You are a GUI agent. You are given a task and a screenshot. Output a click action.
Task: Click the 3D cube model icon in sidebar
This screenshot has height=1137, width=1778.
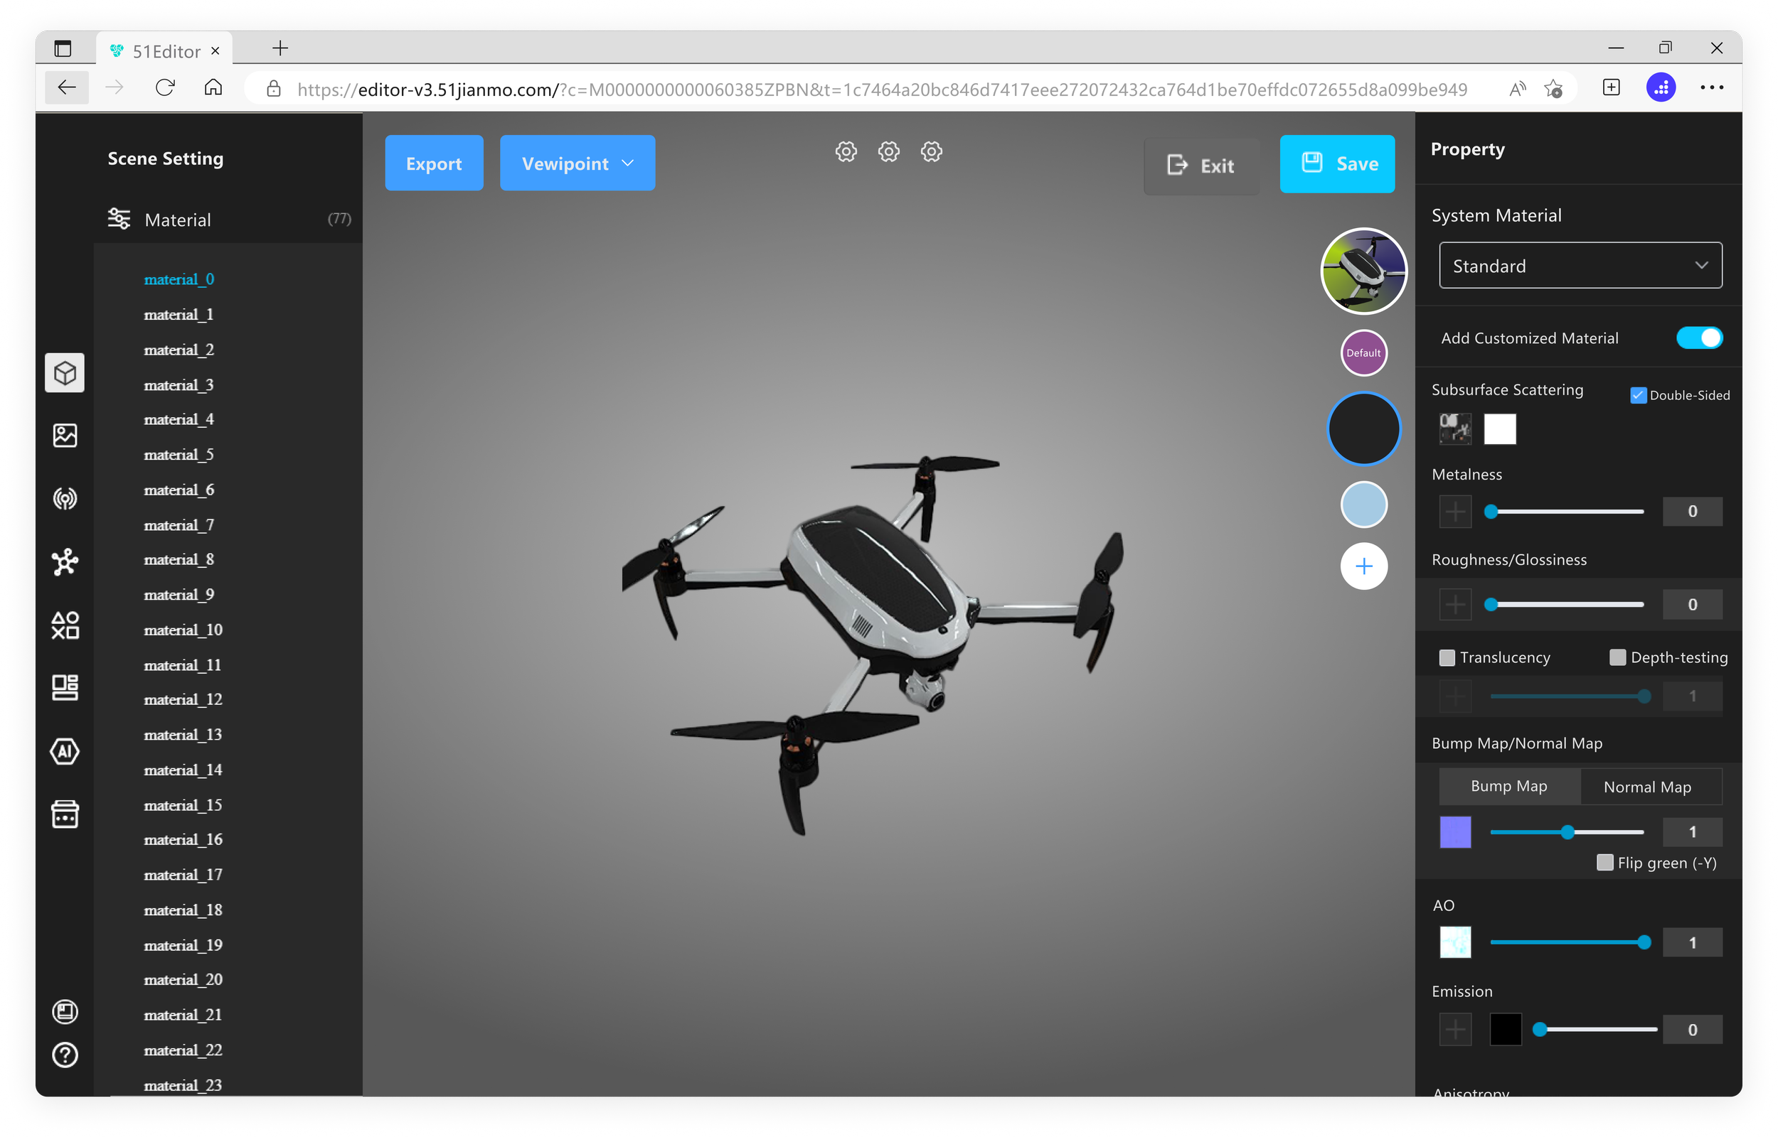(x=65, y=373)
